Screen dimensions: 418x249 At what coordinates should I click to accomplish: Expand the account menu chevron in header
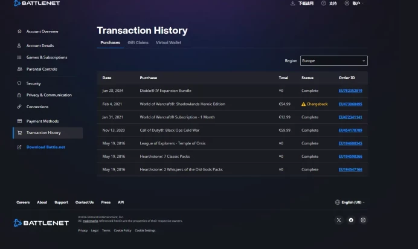pyautogui.click(x=363, y=3)
